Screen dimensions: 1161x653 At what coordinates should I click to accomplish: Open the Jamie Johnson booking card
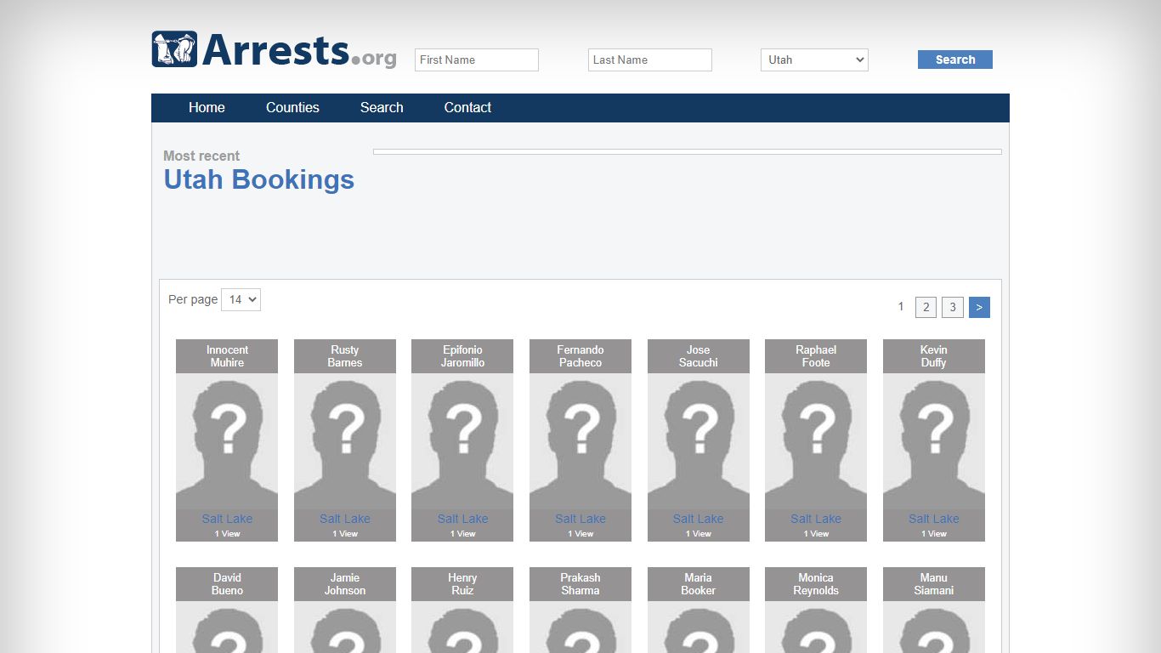(x=345, y=610)
